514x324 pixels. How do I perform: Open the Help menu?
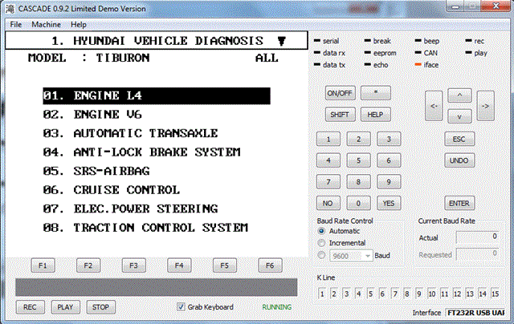click(x=79, y=25)
